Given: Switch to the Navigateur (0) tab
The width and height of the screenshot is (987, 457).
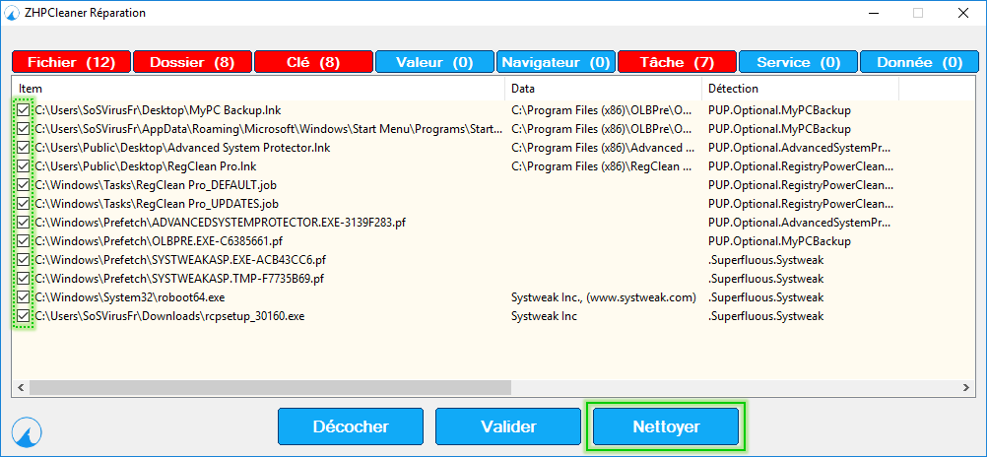Looking at the screenshot, I should (x=556, y=62).
